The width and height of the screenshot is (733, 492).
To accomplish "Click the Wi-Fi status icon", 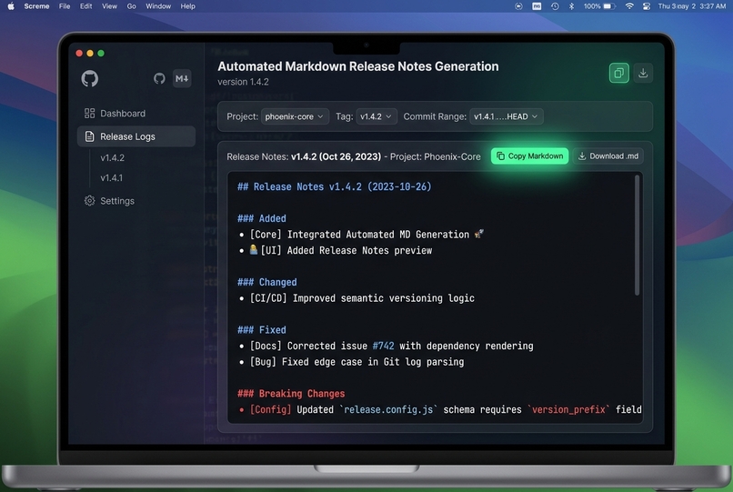I will [x=629, y=6].
